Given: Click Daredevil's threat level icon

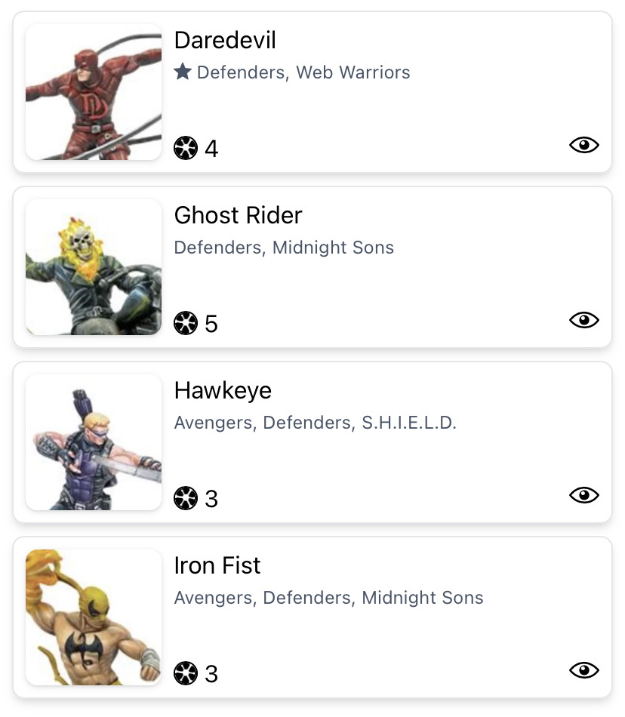Looking at the screenshot, I should (186, 148).
